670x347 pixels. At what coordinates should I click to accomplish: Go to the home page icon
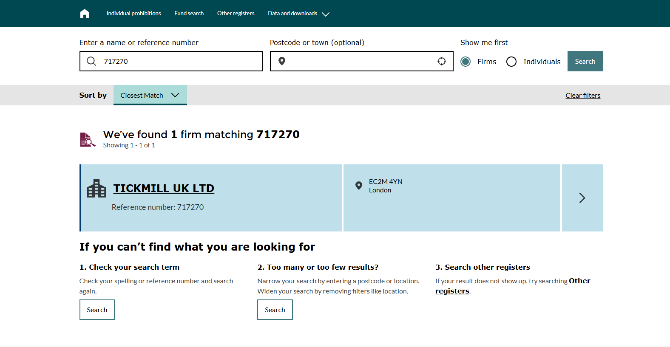click(x=85, y=14)
